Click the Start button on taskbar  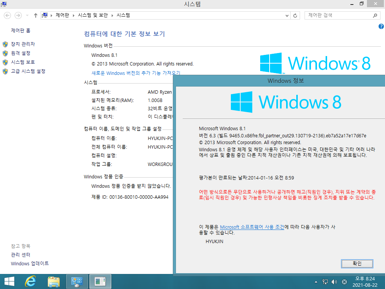tap(9, 281)
